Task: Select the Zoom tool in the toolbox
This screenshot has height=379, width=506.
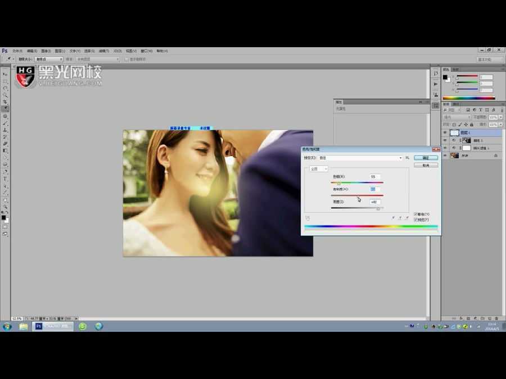Action: pyautogui.click(x=5, y=207)
